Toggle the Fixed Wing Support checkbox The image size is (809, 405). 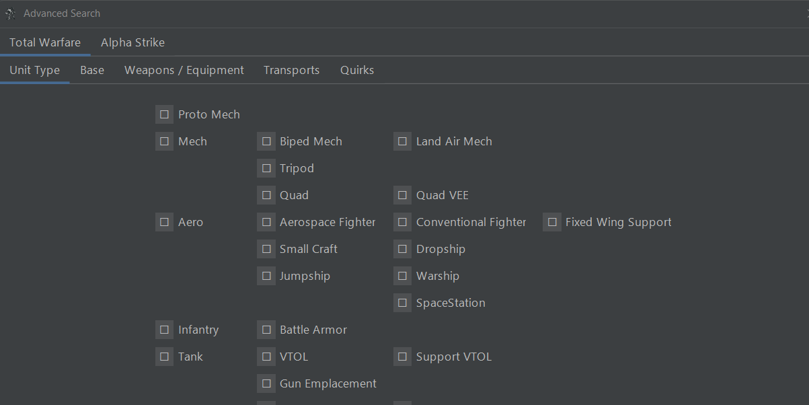tap(552, 222)
